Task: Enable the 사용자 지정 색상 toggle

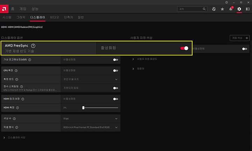Action: [245, 49]
